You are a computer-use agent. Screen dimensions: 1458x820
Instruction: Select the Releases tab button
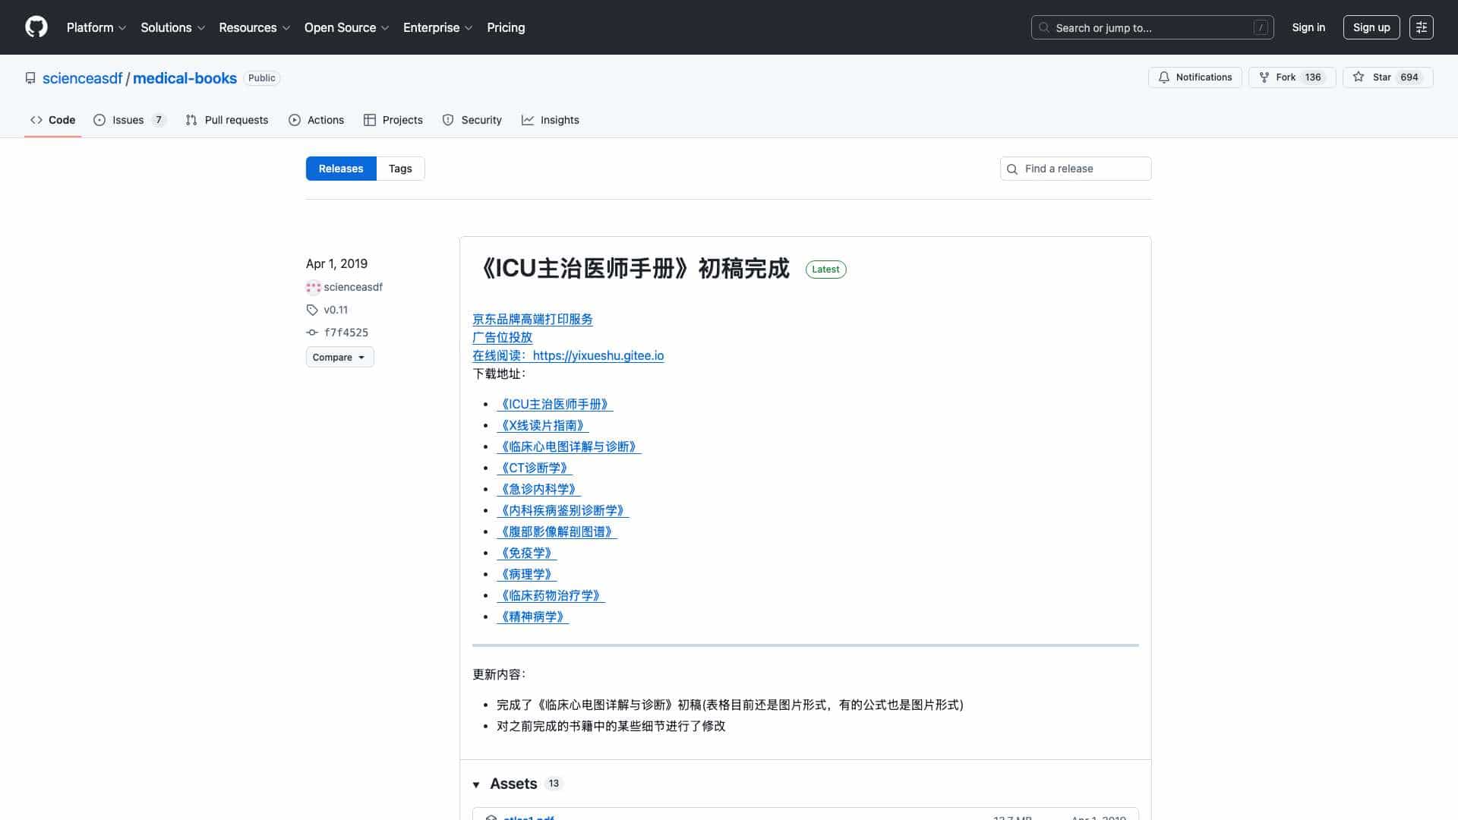[x=341, y=169]
